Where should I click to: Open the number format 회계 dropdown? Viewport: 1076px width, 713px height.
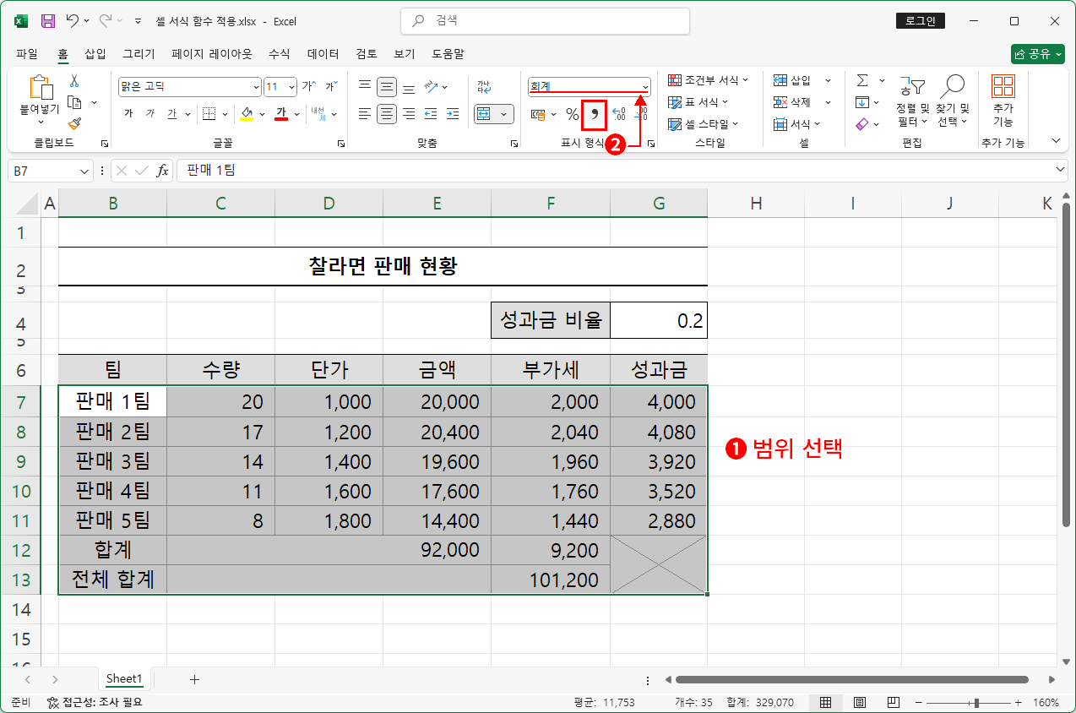pyautogui.click(x=645, y=87)
